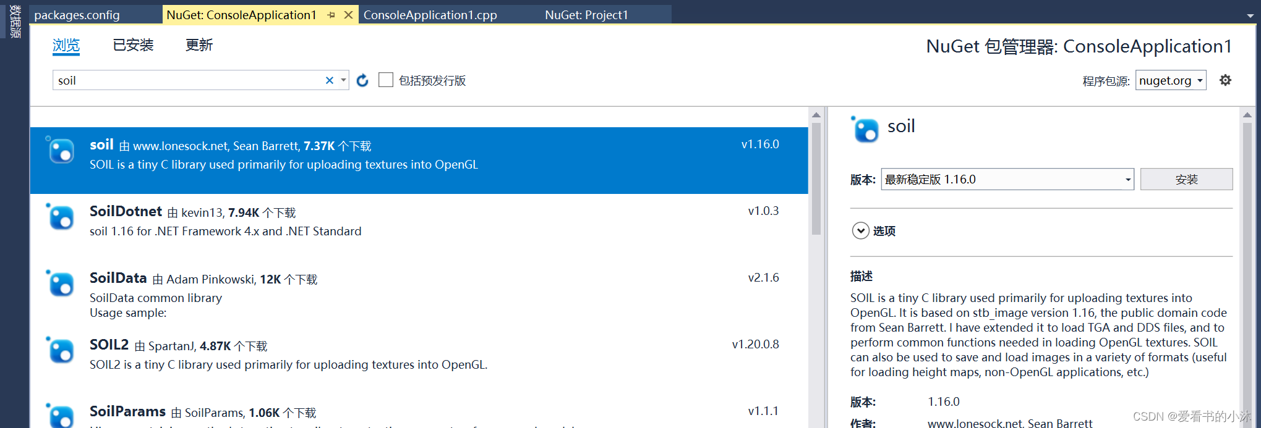Open the search history dropdown arrow

(343, 80)
